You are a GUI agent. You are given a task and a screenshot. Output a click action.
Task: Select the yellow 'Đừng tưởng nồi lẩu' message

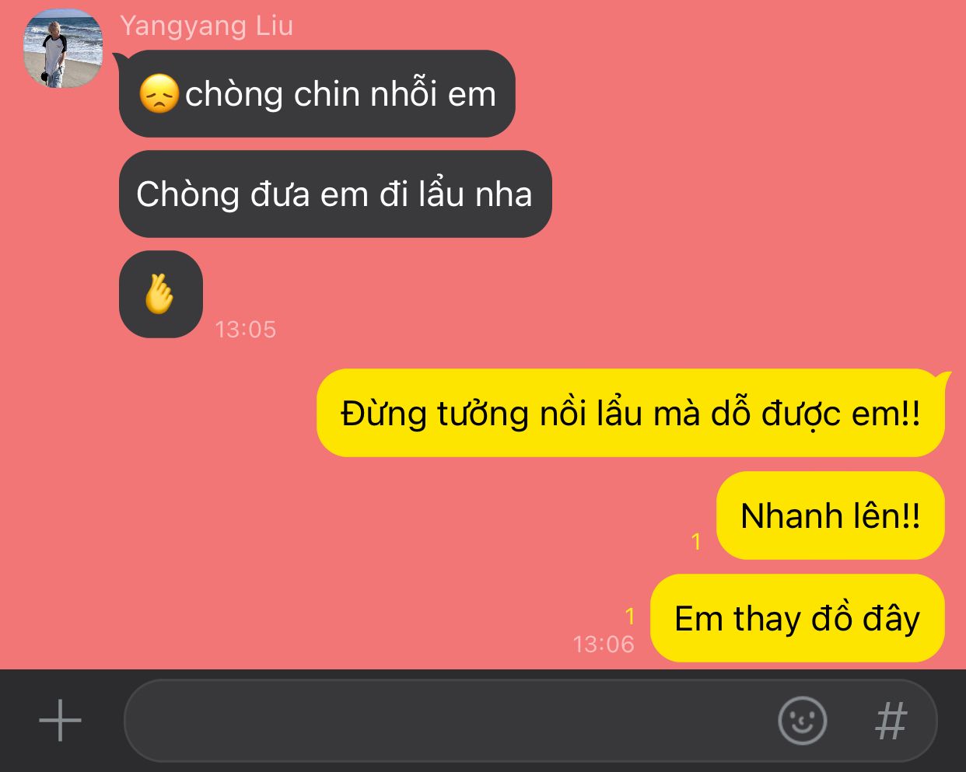point(631,413)
